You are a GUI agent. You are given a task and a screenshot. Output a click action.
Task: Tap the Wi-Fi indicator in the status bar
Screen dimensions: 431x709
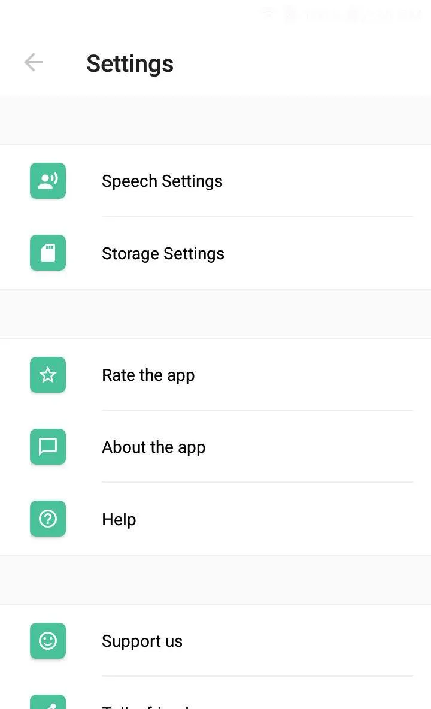pos(268,13)
